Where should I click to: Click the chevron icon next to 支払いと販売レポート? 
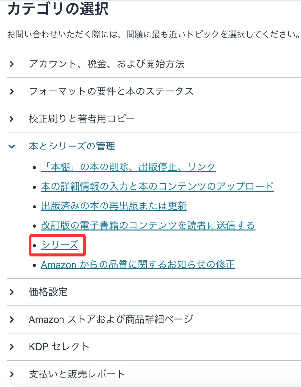tap(12, 373)
